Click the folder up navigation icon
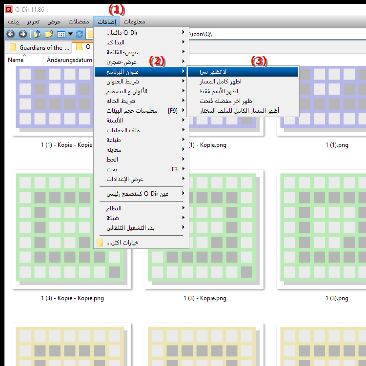This screenshot has width=366, height=366. pyautogui.click(x=38, y=34)
